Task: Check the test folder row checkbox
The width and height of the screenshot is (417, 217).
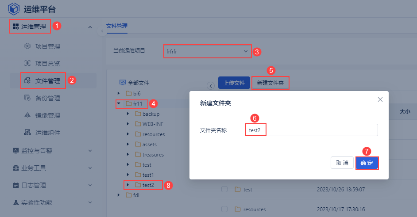Action: [x=224, y=189]
